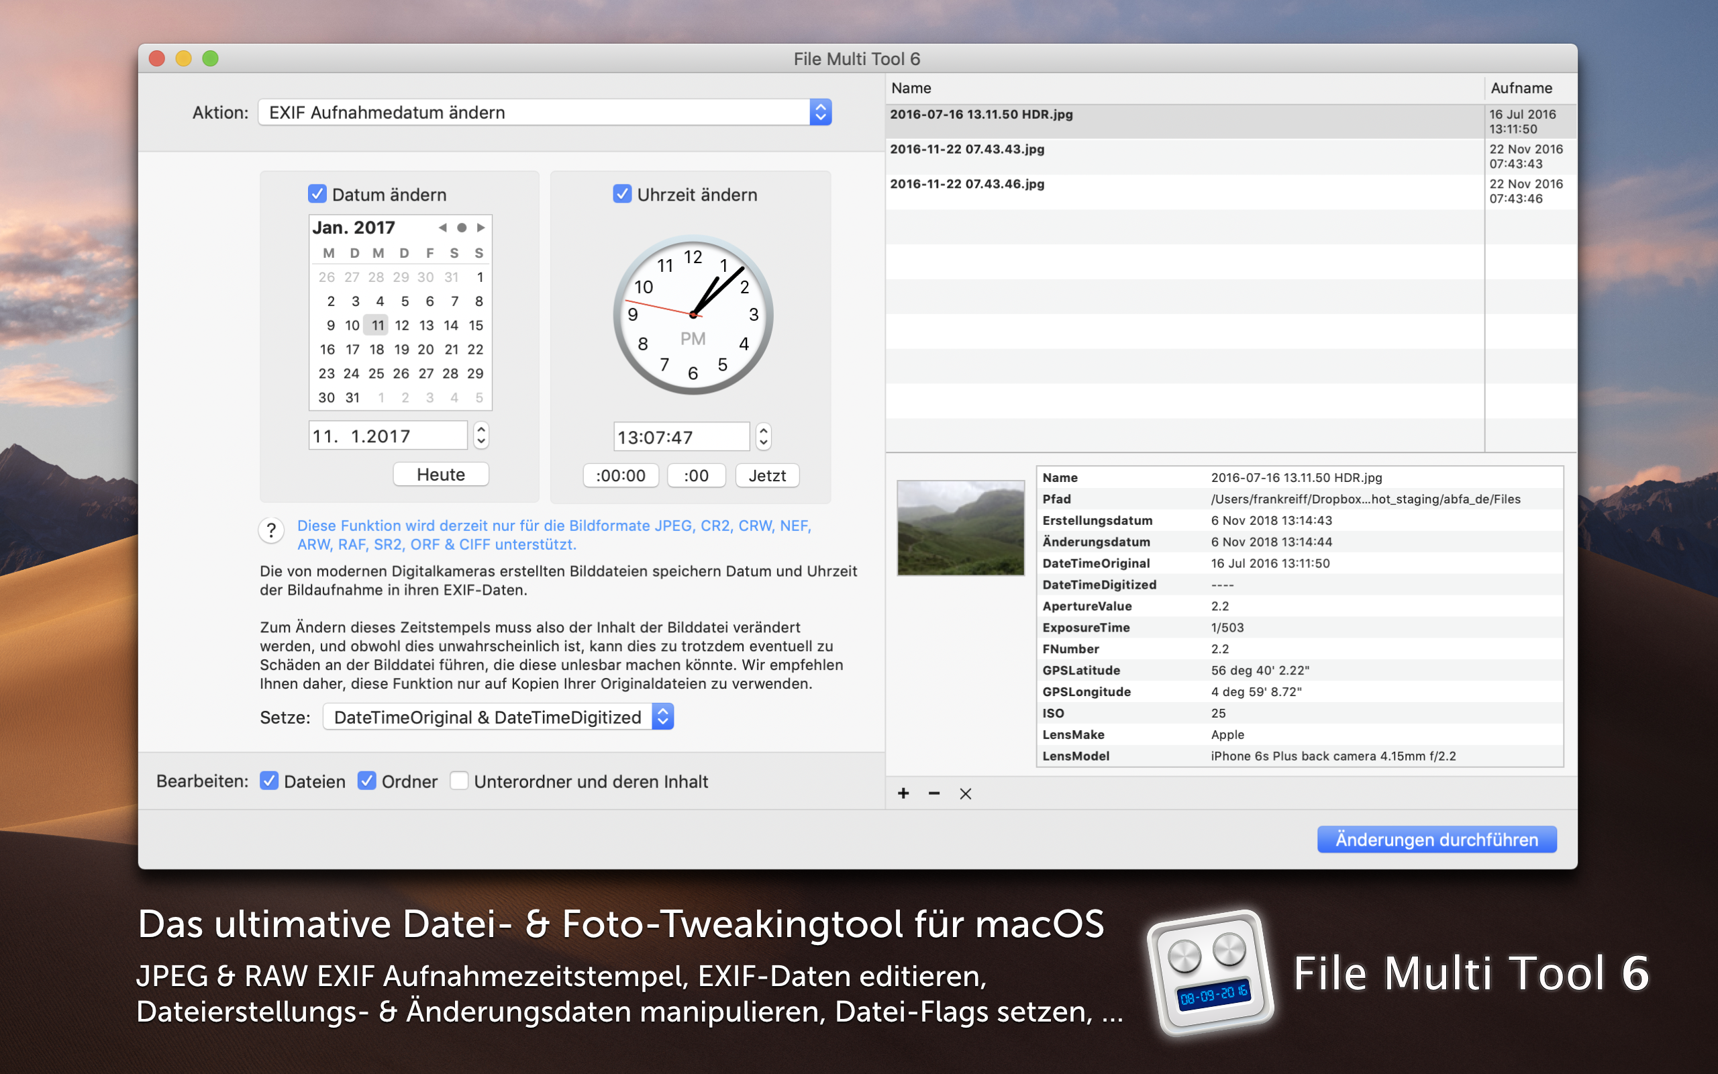Image resolution: width=1718 pixels, height=1074 pixels.
Task: Click the LensModel metadata row
Action: pyautogui.click(x=1300, y=756)
